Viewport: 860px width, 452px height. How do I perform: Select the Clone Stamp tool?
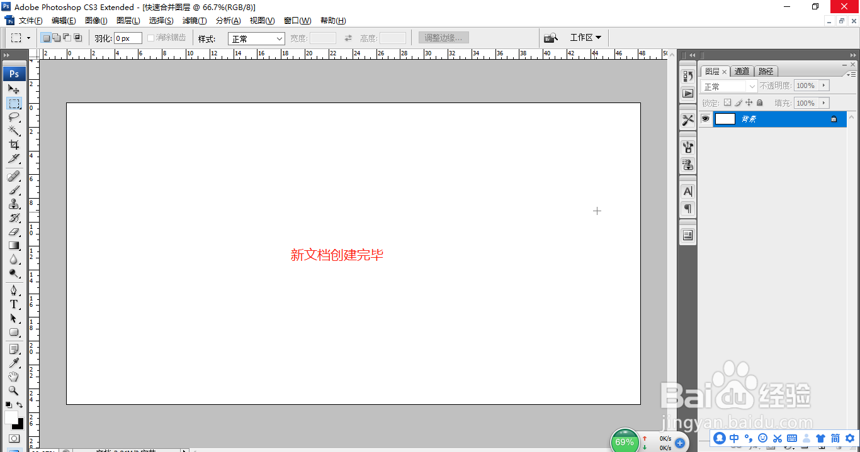[x=14, y=204]
